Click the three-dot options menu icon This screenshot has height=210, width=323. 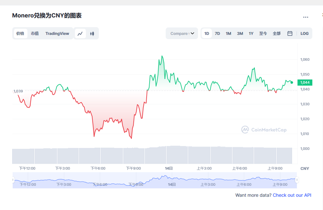pos(306,17)
